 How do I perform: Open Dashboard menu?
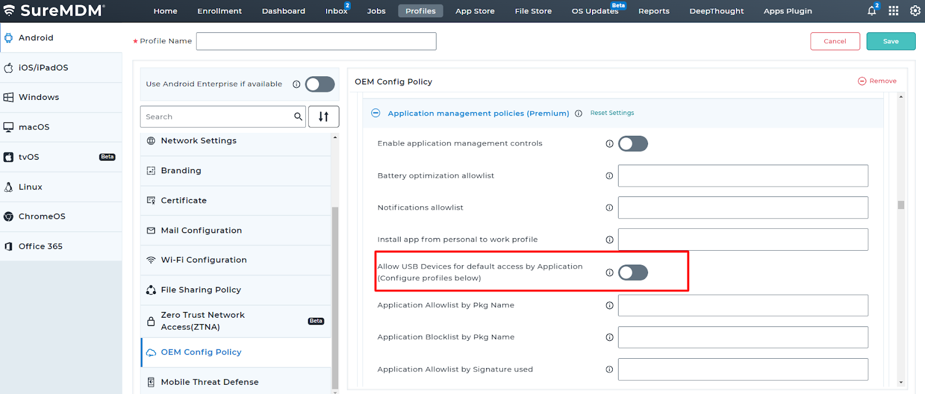click(283, 11)
